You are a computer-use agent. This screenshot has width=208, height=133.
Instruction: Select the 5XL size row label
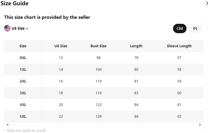click(23, 117)
